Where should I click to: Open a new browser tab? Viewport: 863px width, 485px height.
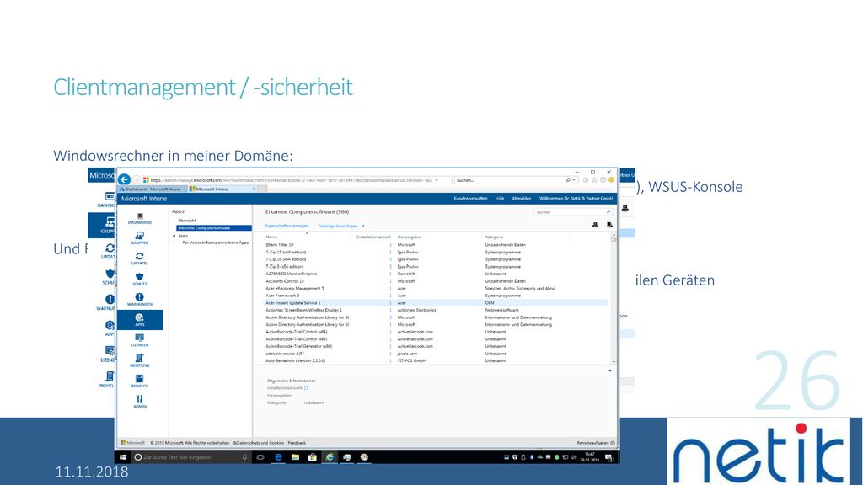point(263,189)
